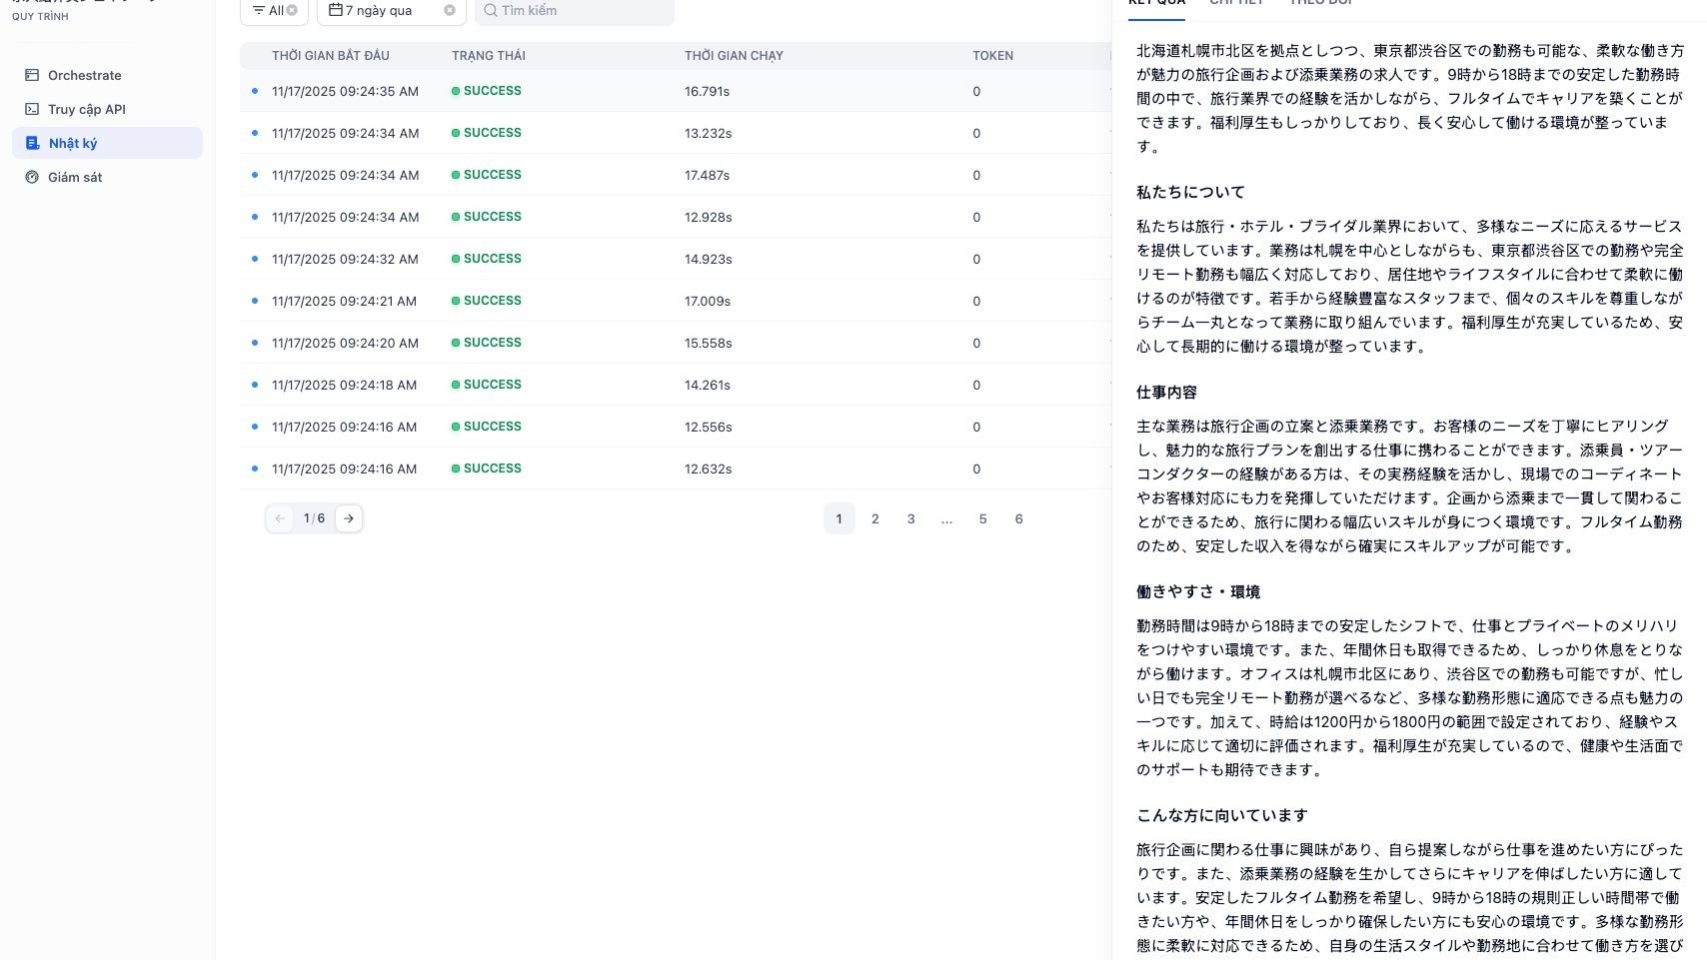This screenshot has height=960, width=1707.
Task: Go to page 3 of results
Action: [x=910, y=518]
